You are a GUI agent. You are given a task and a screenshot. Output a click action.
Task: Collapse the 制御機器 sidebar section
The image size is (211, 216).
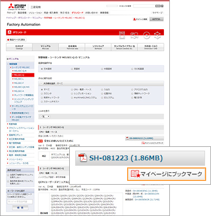13,64
